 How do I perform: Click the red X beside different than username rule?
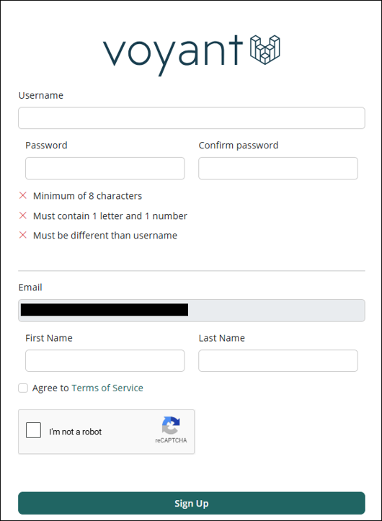[23, 235]
